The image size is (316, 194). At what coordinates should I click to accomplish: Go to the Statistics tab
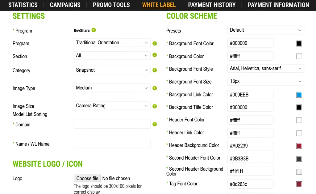click(23, 5)
